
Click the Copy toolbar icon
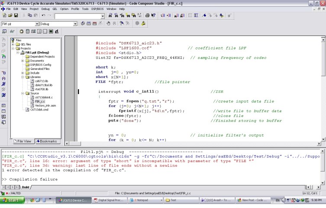(30, 16)
